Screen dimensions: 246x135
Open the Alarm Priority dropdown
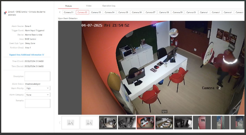(x=37, y=88)
